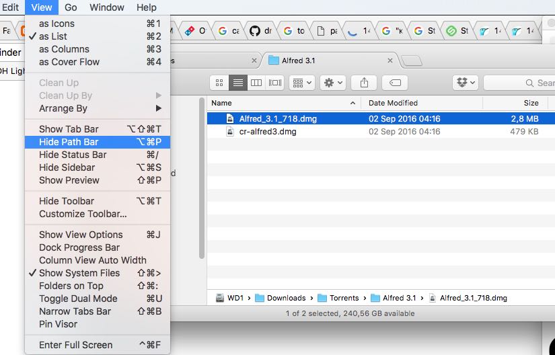
Task: Choose Enter Full Screen menu item
Action: click(x=98, y=344)
